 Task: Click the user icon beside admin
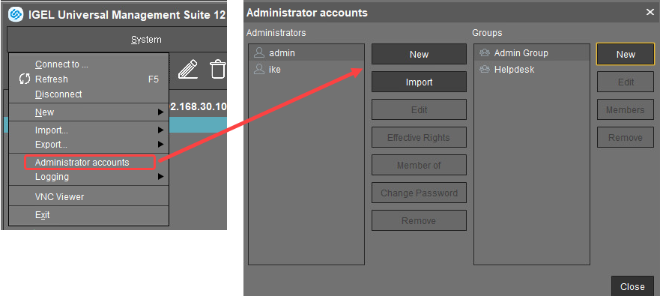click(259, 53)
